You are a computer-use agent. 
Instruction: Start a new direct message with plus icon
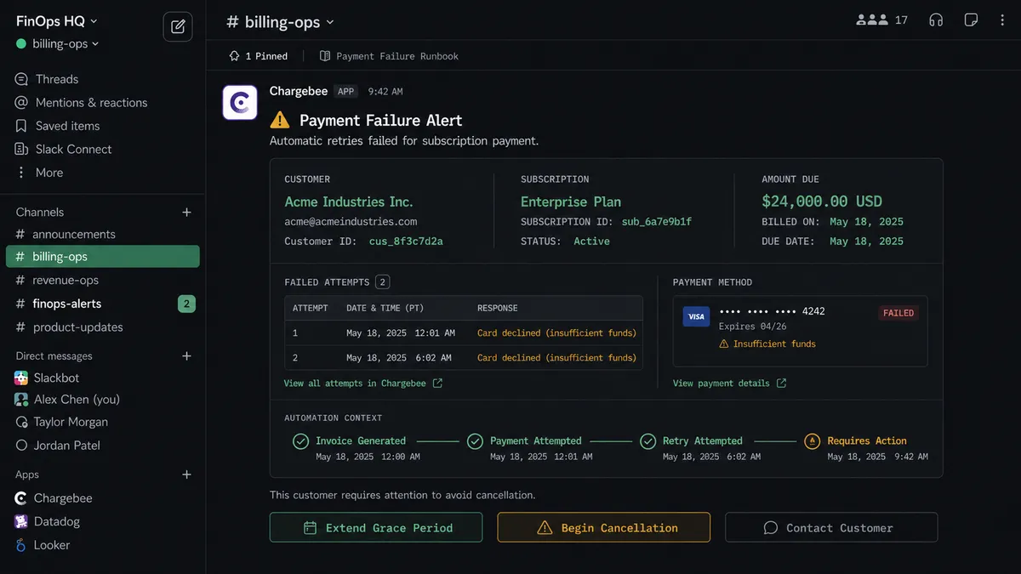click(x=187, y=355)
